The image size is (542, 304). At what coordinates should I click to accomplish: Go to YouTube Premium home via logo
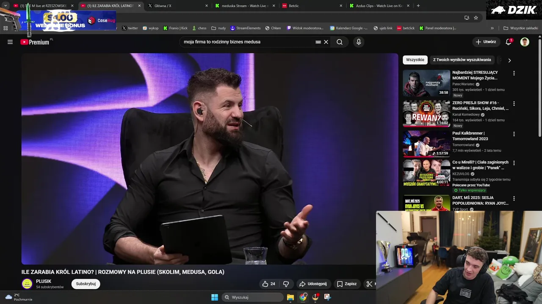coord(36,42)
